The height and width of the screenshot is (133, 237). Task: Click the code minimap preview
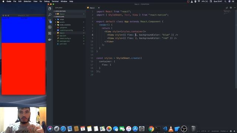tap(227, 12)
